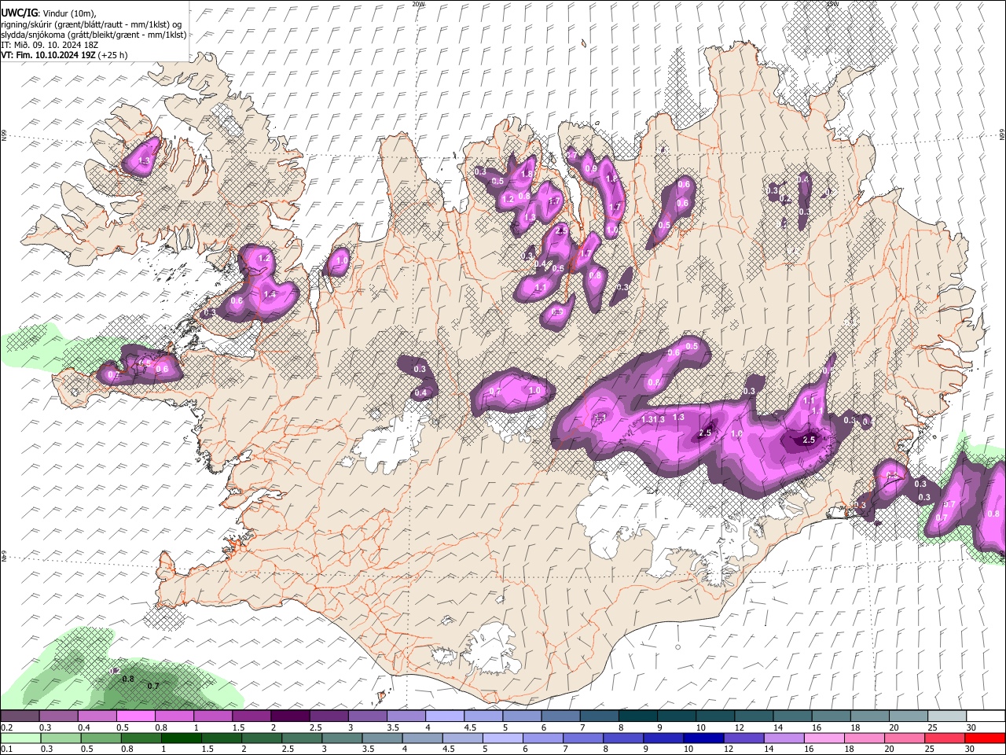The height and width of the screenshot is (755, 1006).
Task: Select the 0.1–0.3 palest green swatch, lower legend
Action: point(20,738)
